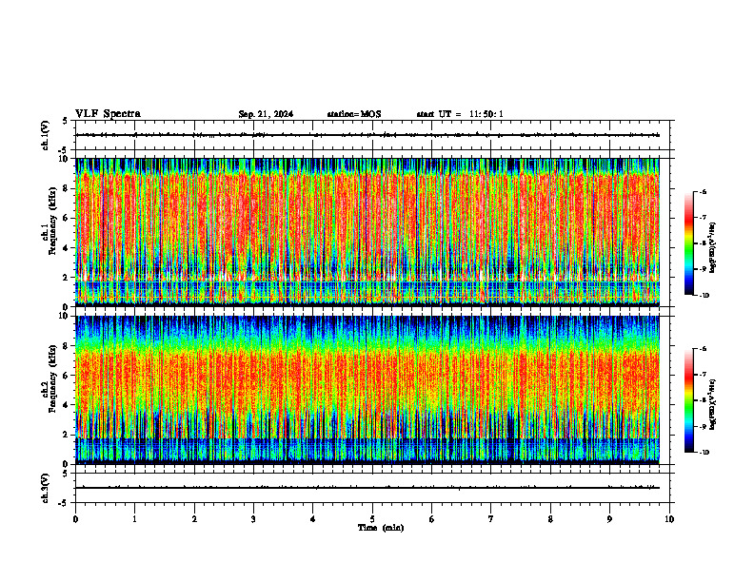Click the "4" tick on the Time axis
Image resolution: width=754 pixels, height=582 pixels.
pos(313,519)
